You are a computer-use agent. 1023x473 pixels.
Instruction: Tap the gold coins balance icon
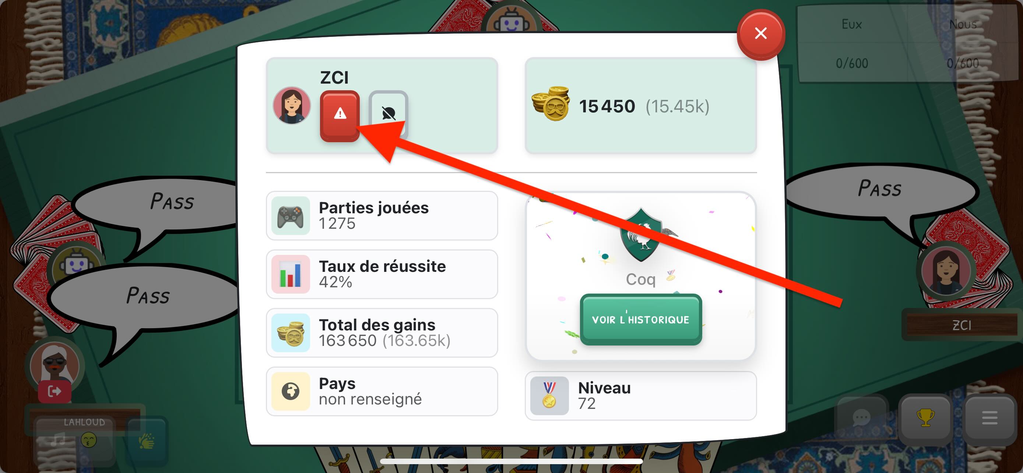pos(551,104)
